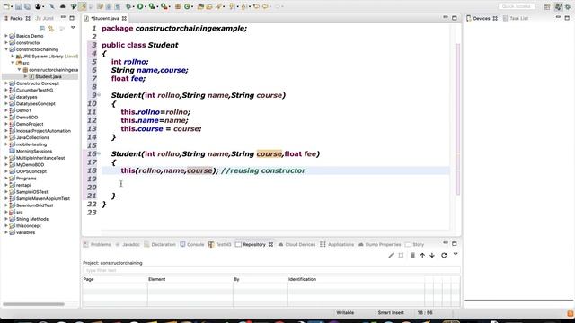575x323 pixels.
Task: Click the New file wizard toolbar icon
Action: tap(6, 6)
